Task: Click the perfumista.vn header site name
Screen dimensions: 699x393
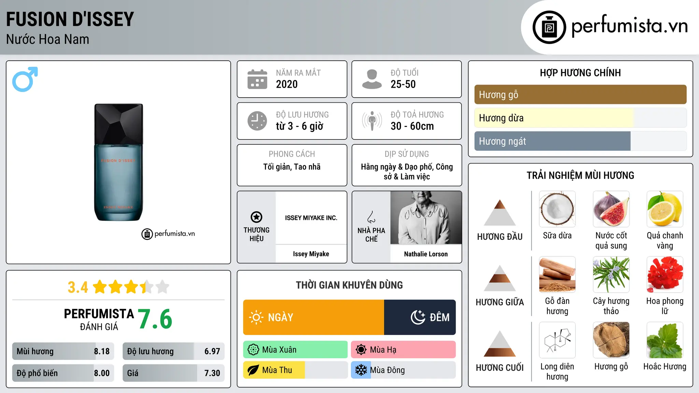Action: click(629, 26)
